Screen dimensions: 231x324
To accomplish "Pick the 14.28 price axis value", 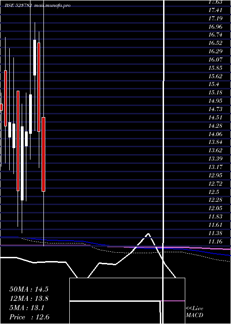I will tap(215, 125).
